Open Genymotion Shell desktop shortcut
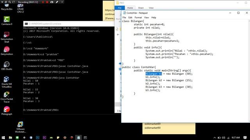This screenshot has height=140, width=250. (x=7, y=37)
